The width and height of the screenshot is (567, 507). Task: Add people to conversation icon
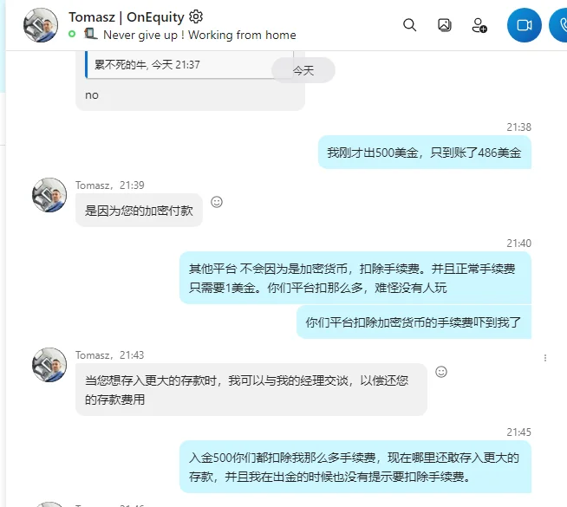pyautogui.click(x=479, y=25)
